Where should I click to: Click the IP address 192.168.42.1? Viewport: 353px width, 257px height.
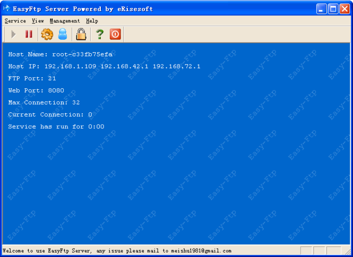pyautogui.click(x=124, y=67)
